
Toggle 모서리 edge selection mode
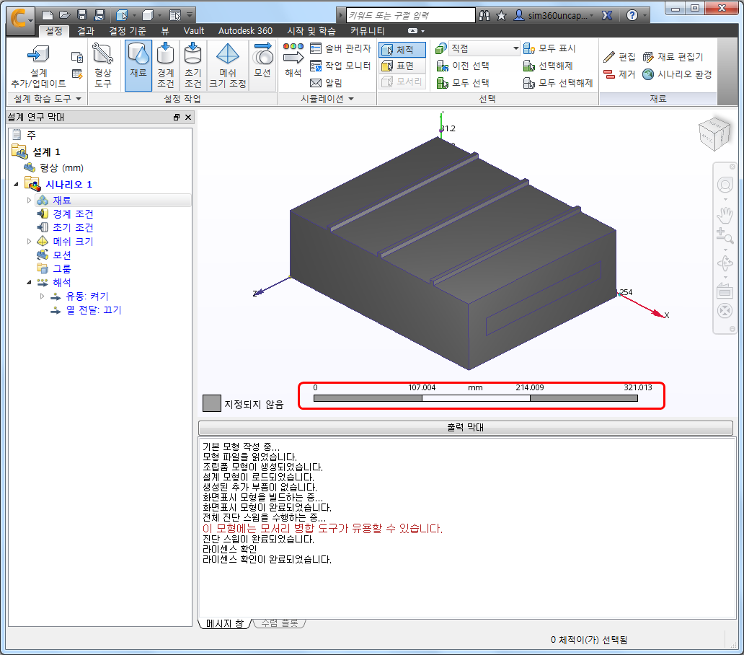[402, 82]
